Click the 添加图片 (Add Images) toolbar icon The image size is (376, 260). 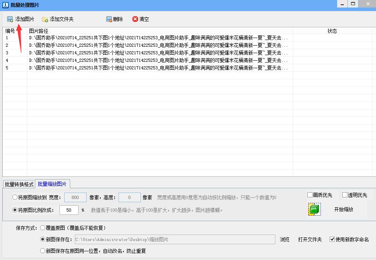pyautogui.click(x=9, y=19)
